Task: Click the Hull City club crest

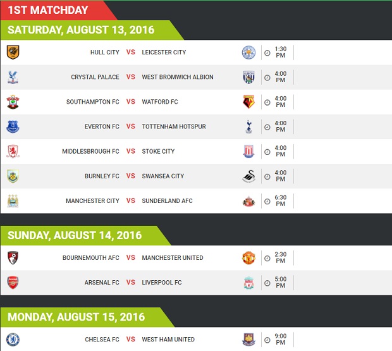Action: click(x=13, y=52)
